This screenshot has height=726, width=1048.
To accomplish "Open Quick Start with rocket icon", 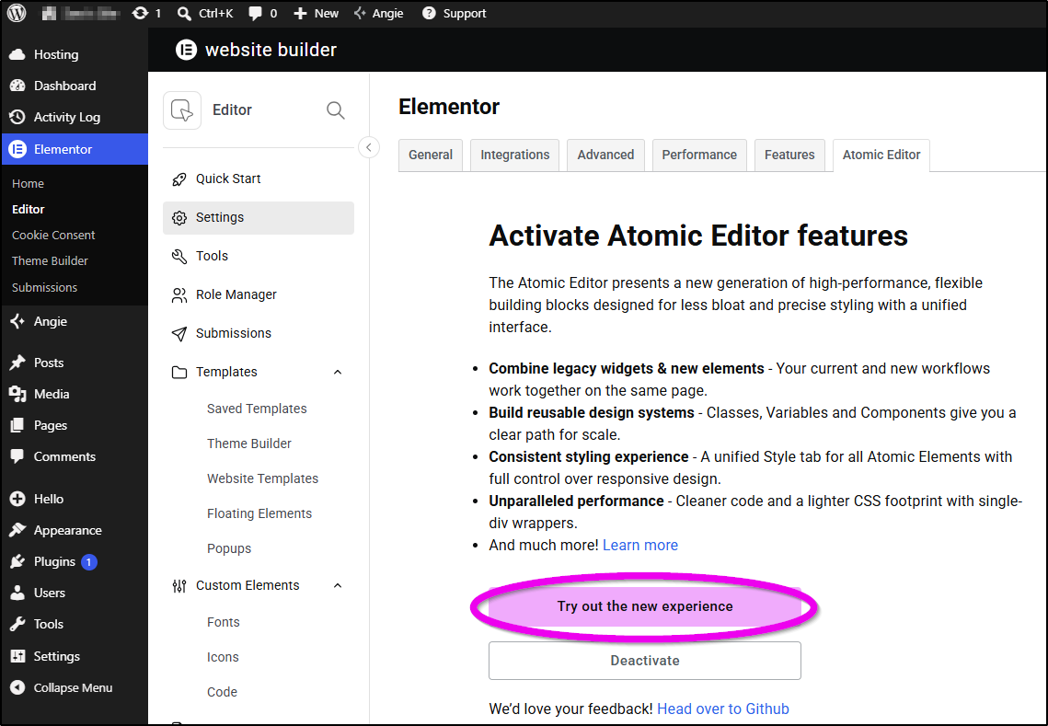I will tap(258, 179).
